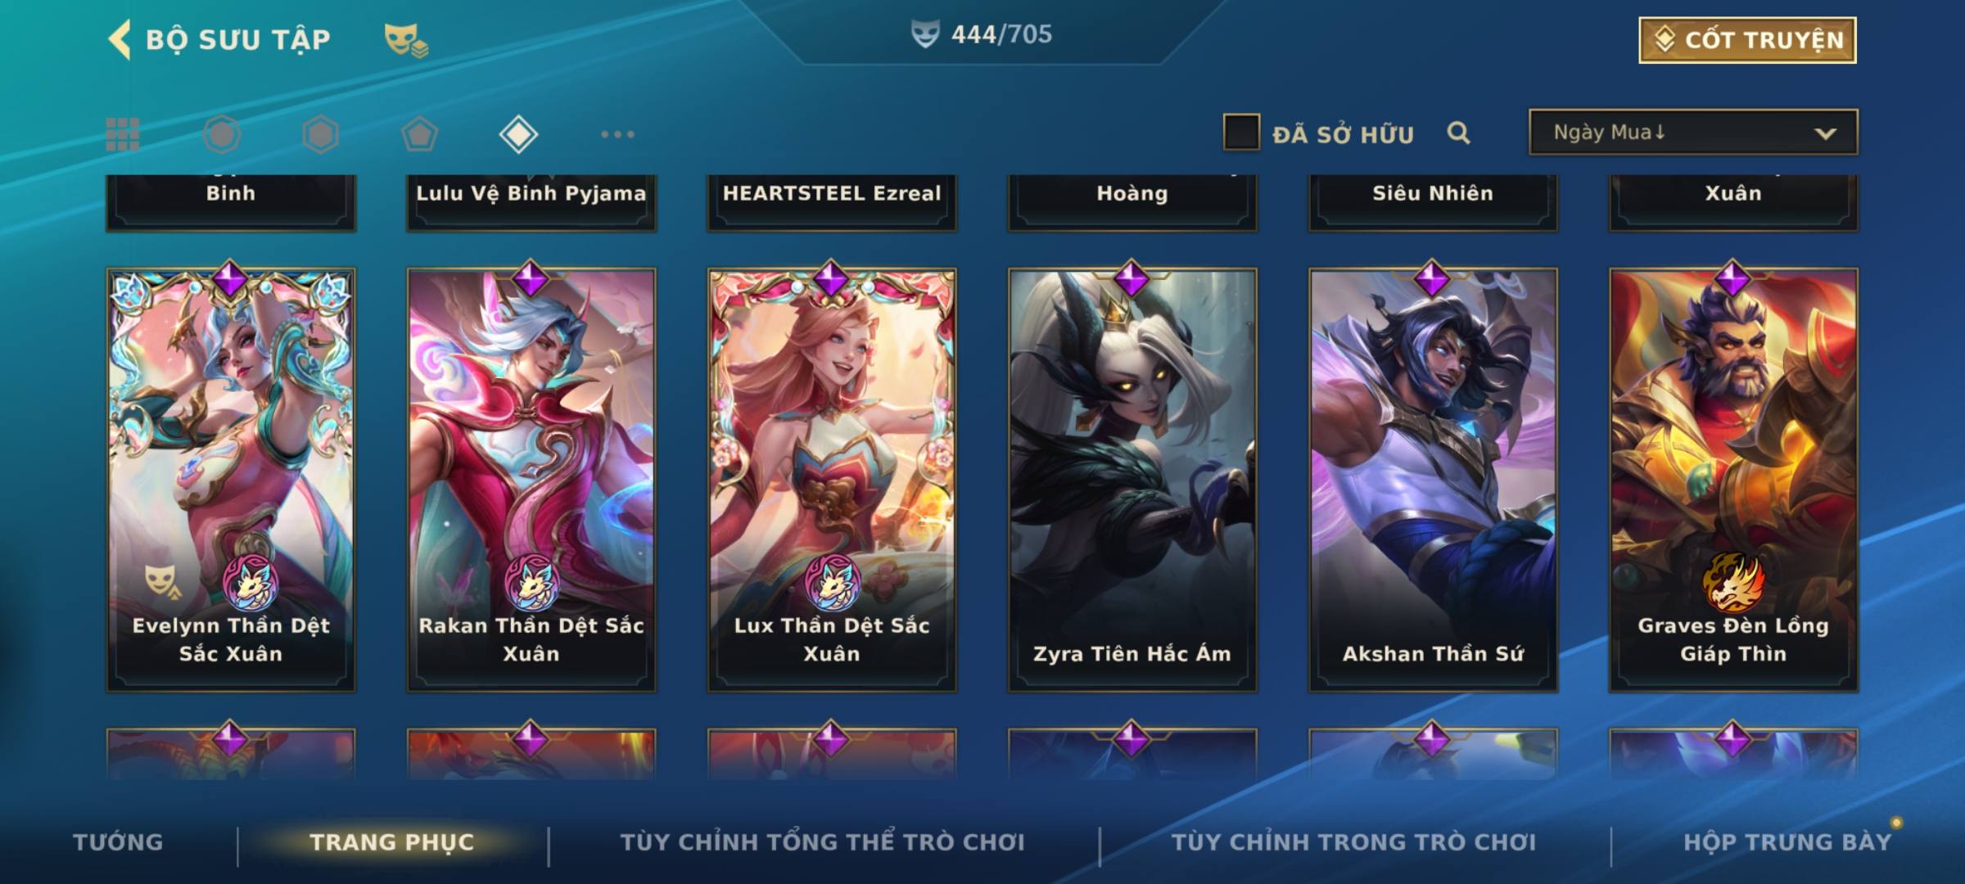The image size is (1965, 884).
Task: Click the mask upgrade icon on Evelynn card
Action: 163,582
